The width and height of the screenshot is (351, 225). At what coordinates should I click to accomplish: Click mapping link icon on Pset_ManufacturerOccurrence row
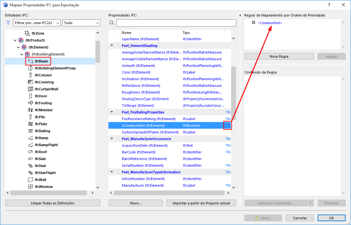(228, 139)
